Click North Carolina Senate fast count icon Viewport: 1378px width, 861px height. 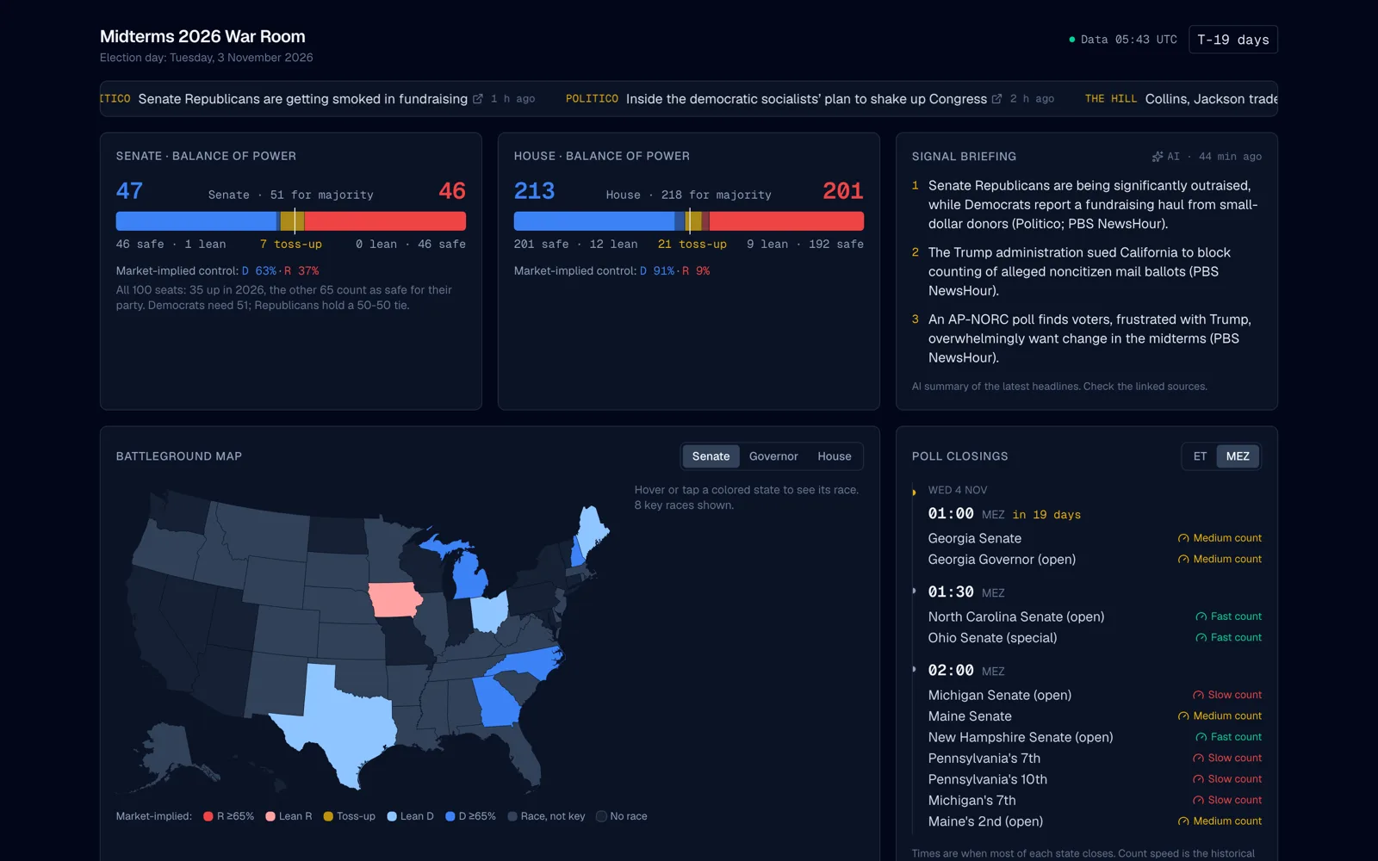[1201, 616]
